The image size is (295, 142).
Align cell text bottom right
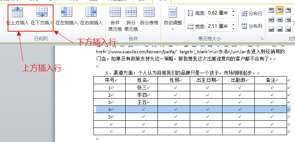(288, 29)
